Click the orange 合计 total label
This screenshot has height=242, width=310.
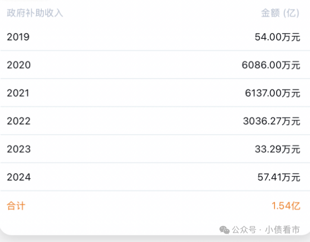point(16,206)
